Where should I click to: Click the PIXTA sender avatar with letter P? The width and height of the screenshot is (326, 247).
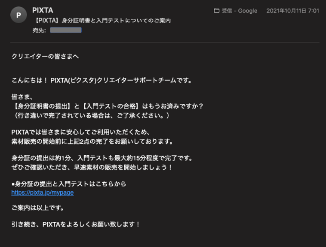18,15
